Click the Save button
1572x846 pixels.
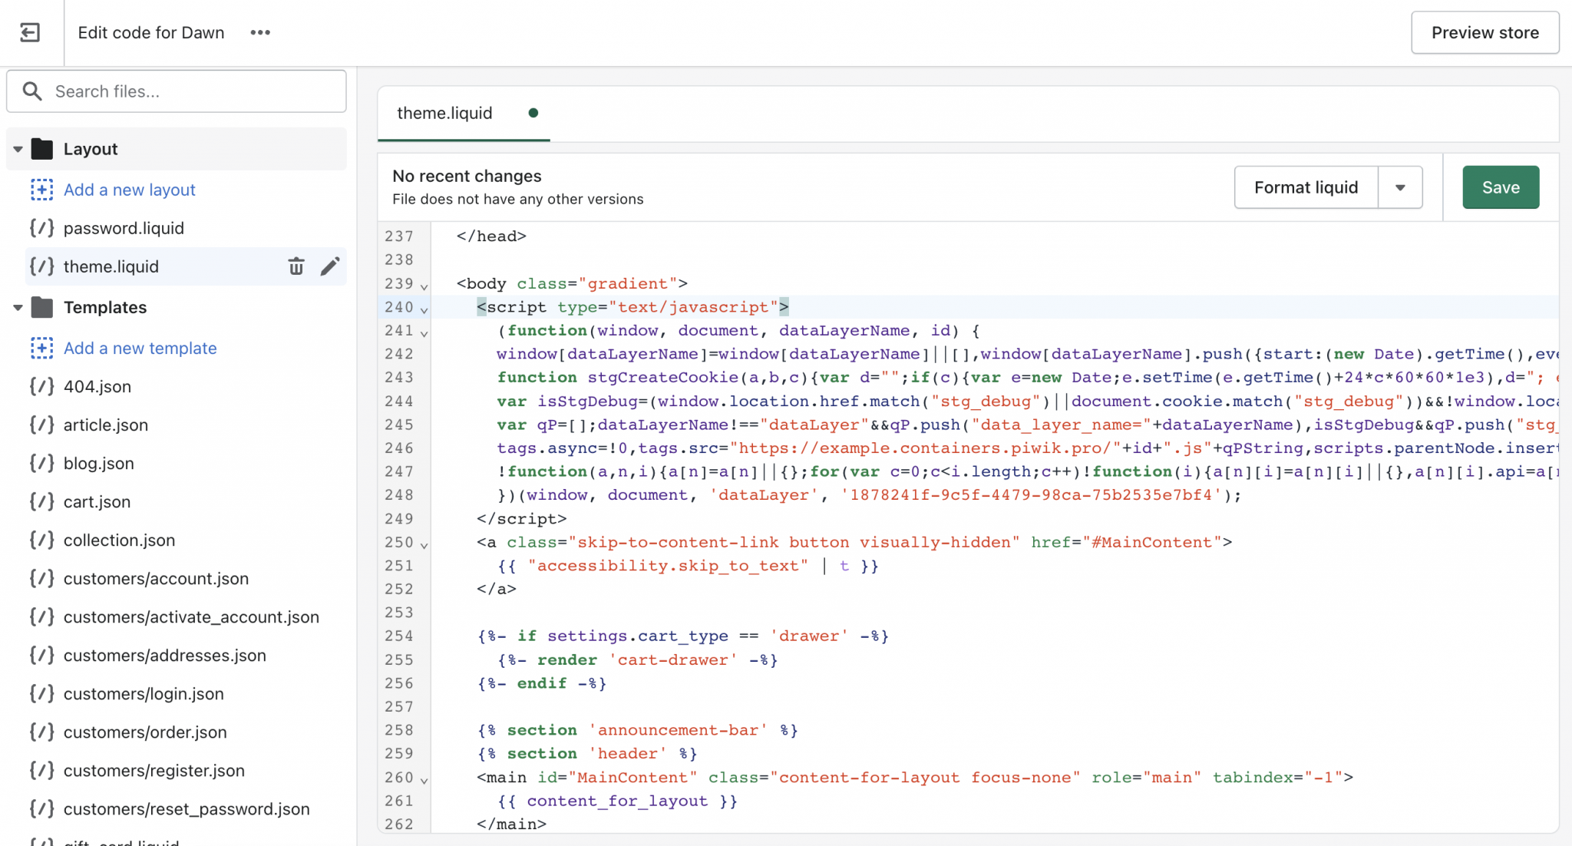1500,187
